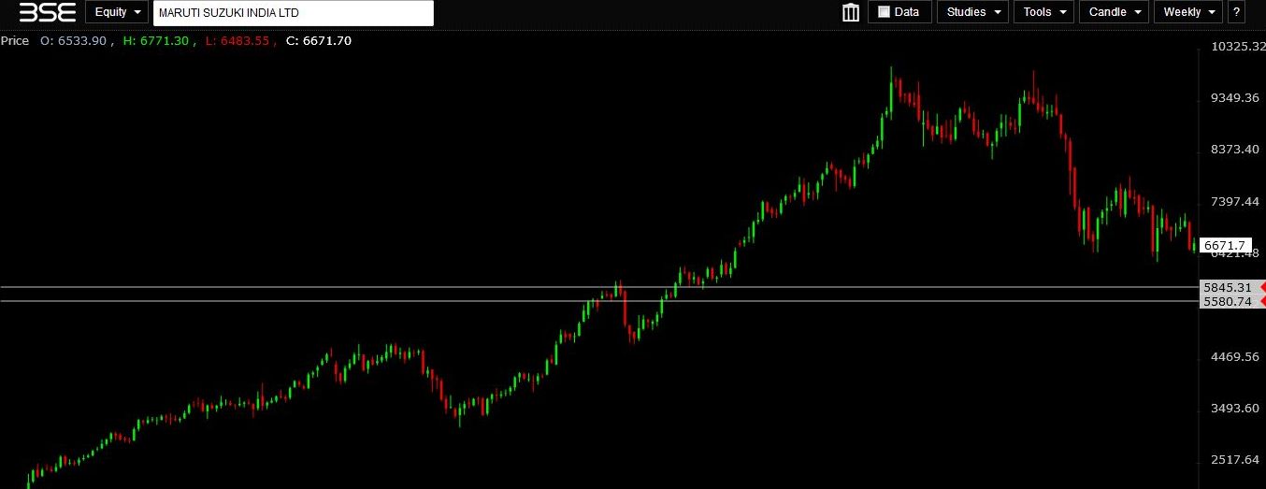1266x489 pixels.
Task: Click the MARUTI SUZUKI INDIA LTD search field
Action: (293, 13)
